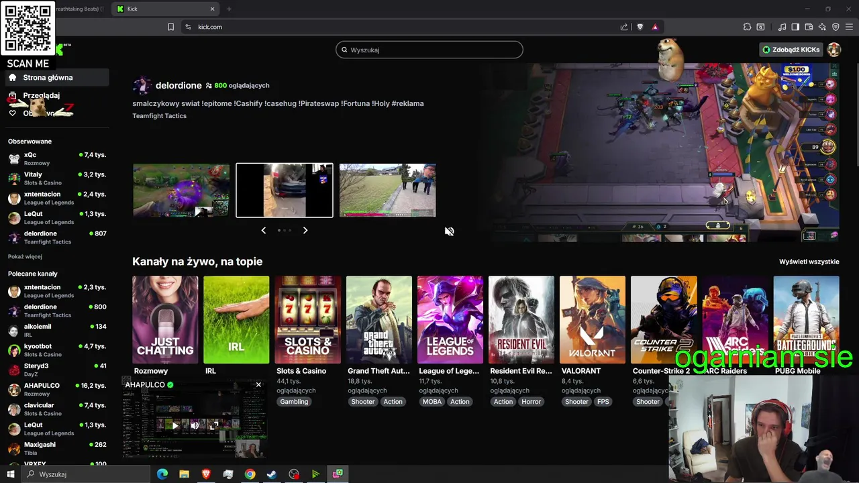859x483 pixels.
Task: Unmute the featured stream preview
Action: [x=449, y=231]
